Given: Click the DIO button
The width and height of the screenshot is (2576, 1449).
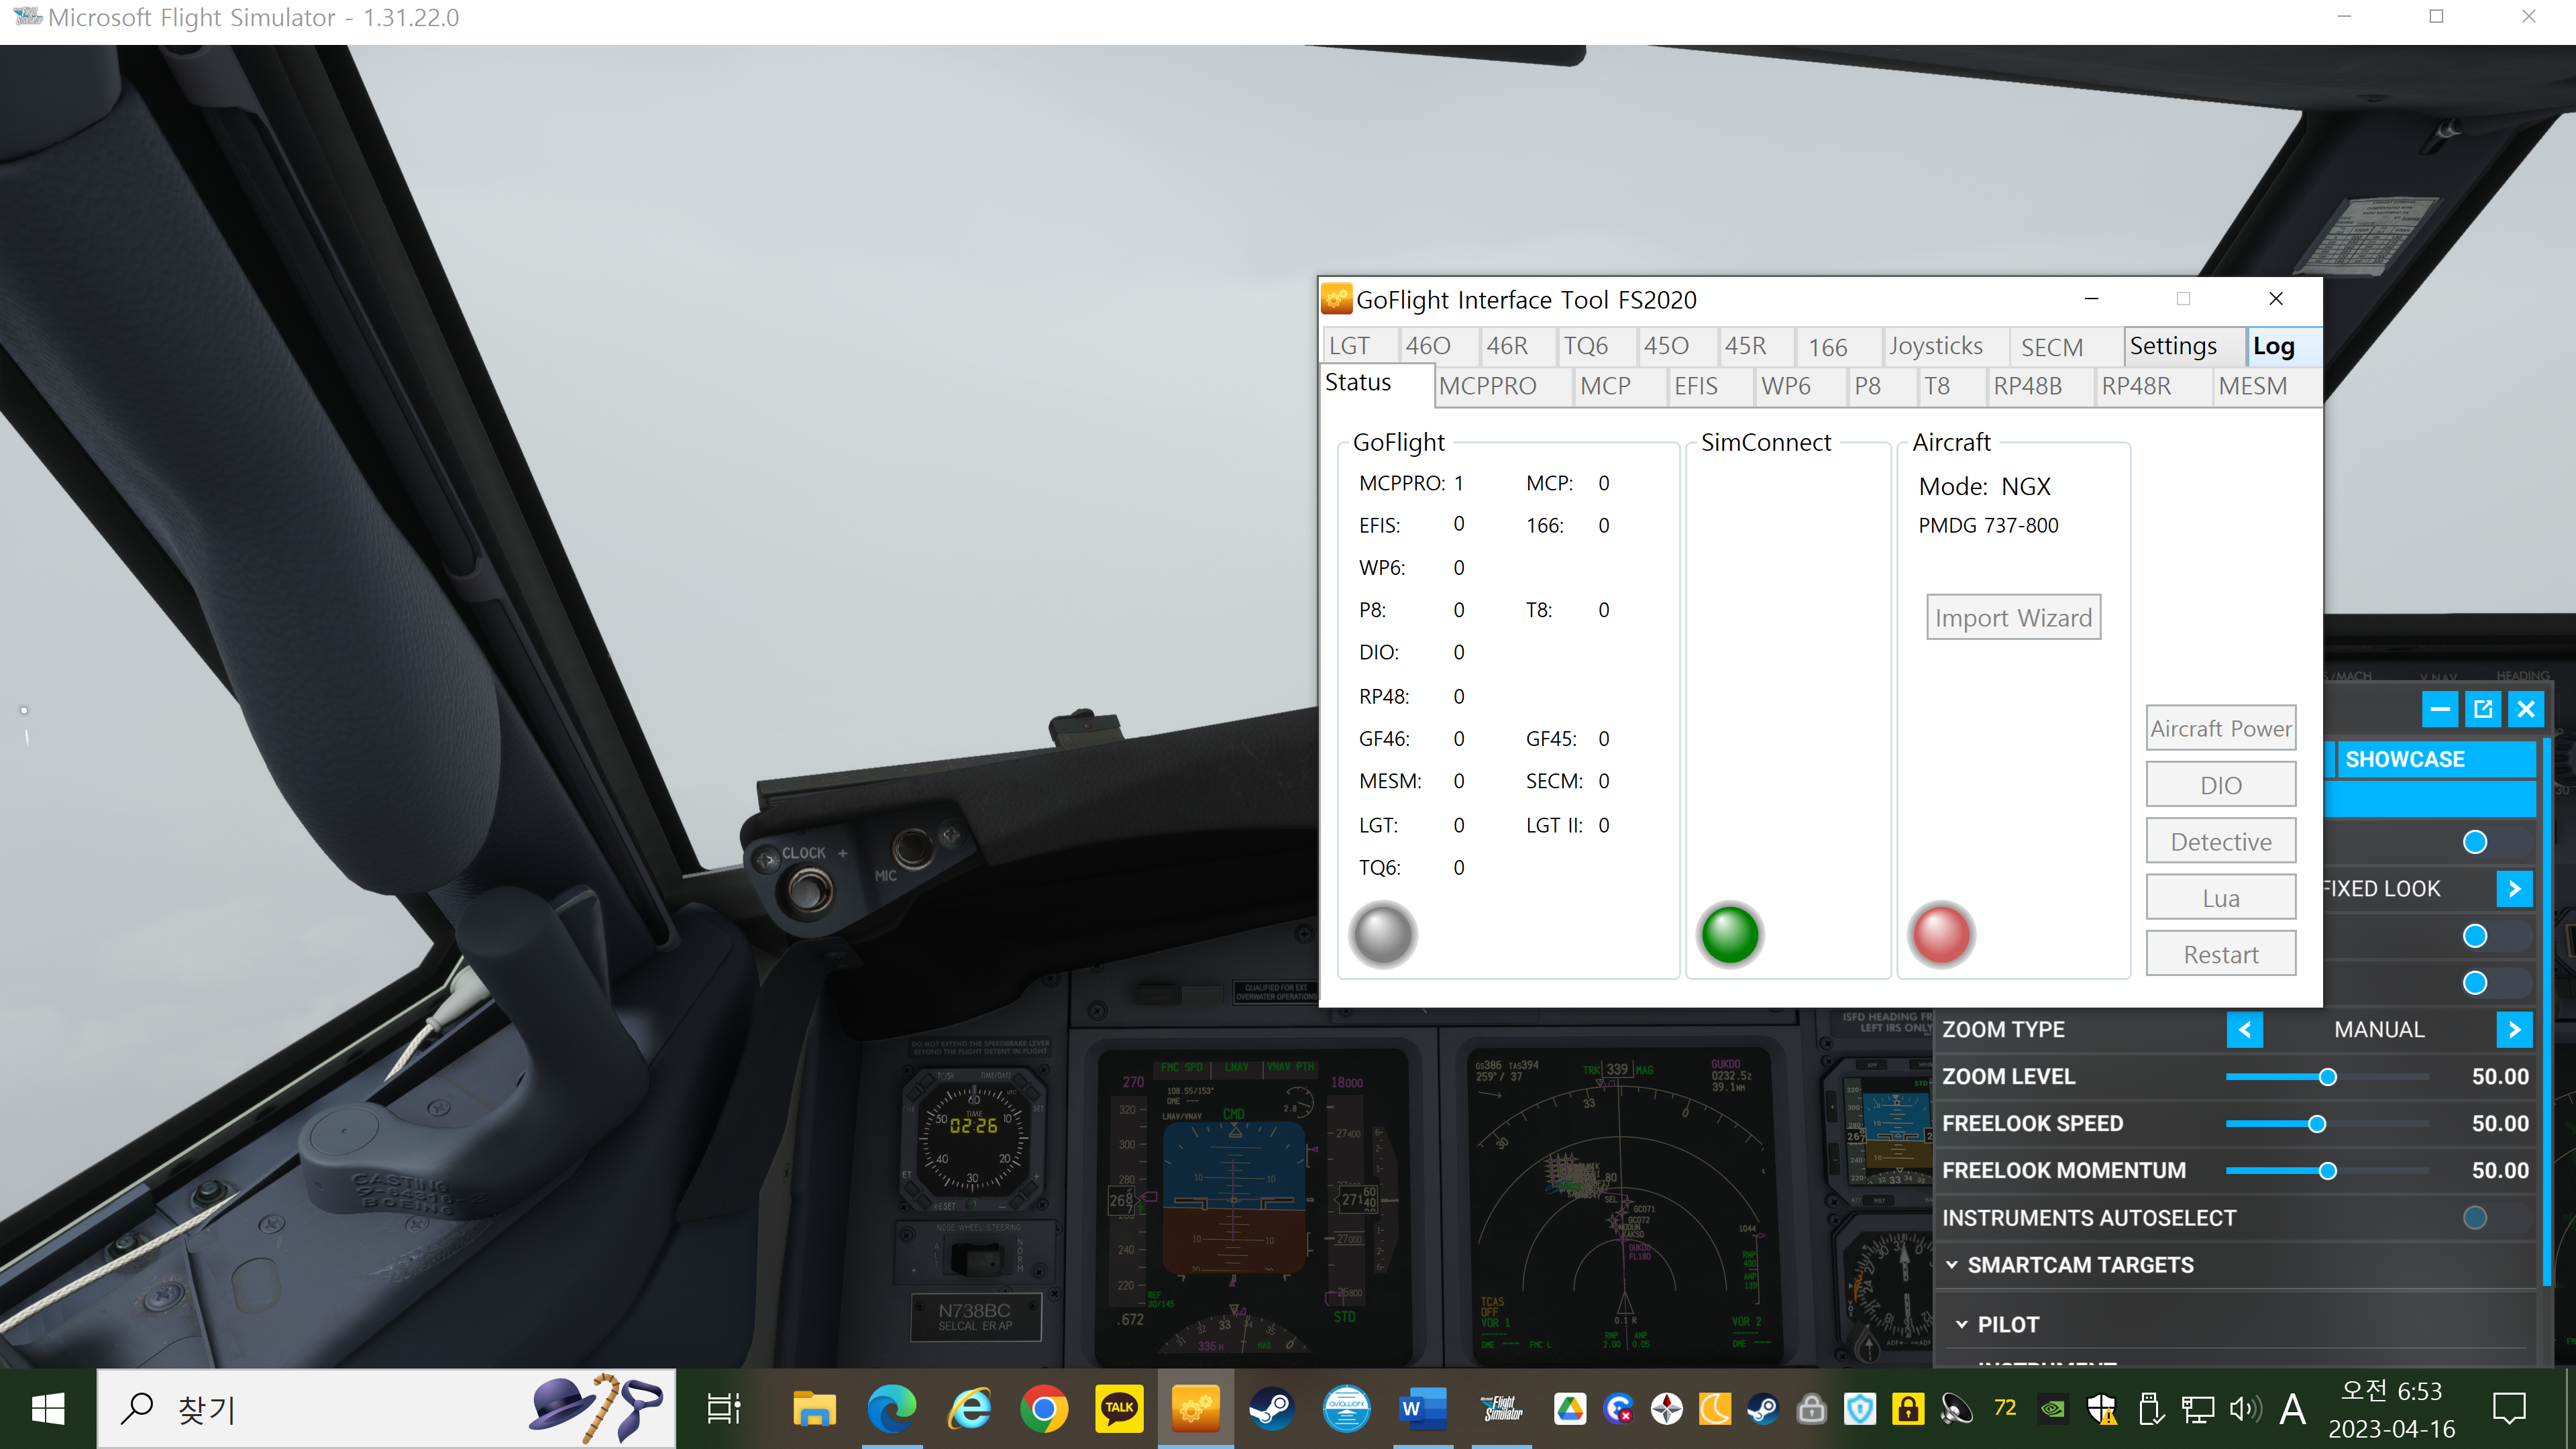Looking at the screenshot, I should (x=2220, y=785).
